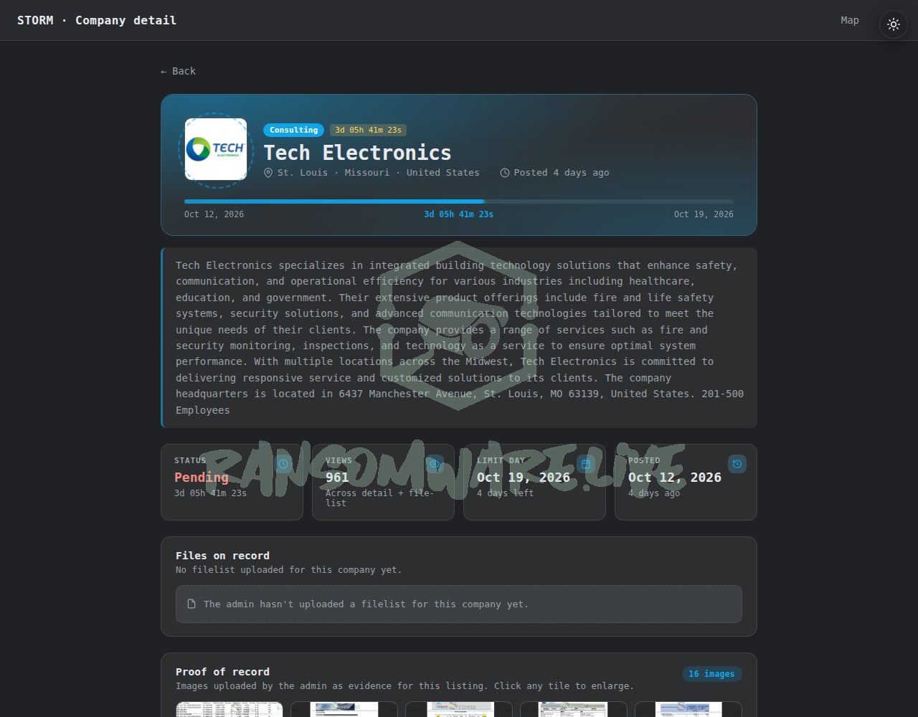Click the file icon in the empty filelist notice
Image resolution: width=918 pixels, height=717 pixels.
click(191, 604)
